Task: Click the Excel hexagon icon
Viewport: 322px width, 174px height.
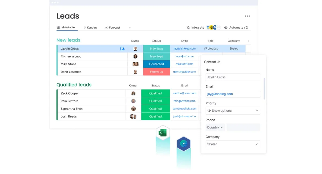Action: (x=163, y=133)
